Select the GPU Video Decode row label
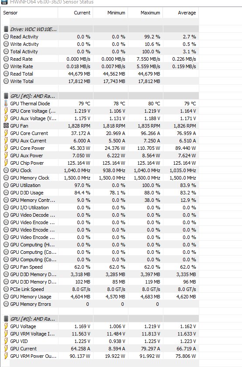Screen dimensions: 242x367 32,215
